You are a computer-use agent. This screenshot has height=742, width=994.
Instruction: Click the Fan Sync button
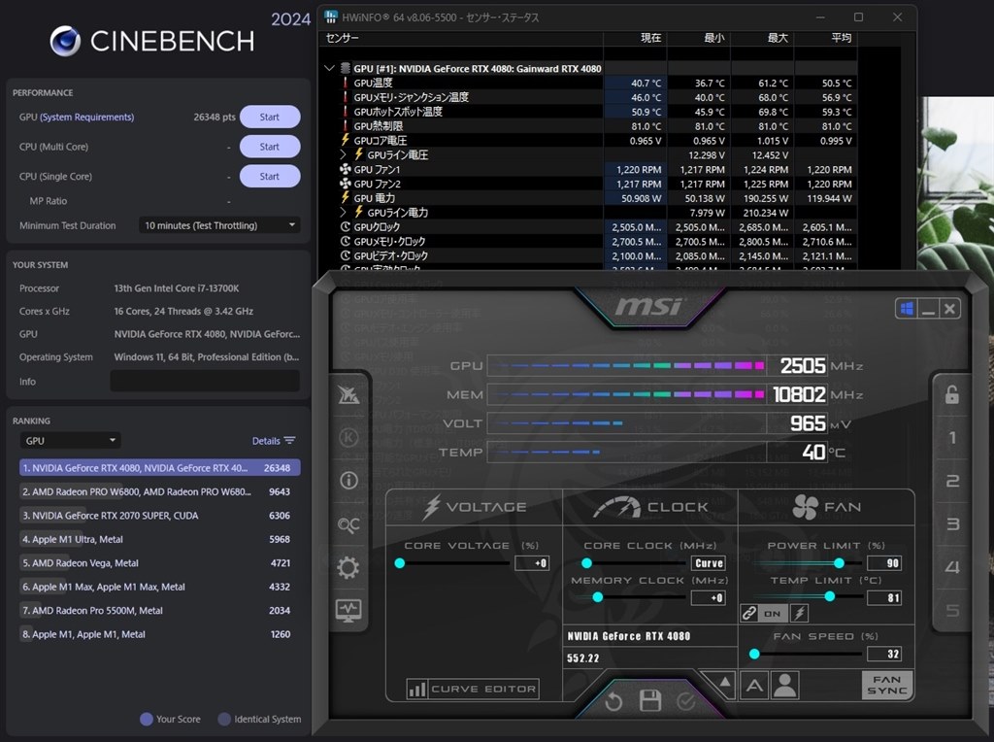[887, 685]
